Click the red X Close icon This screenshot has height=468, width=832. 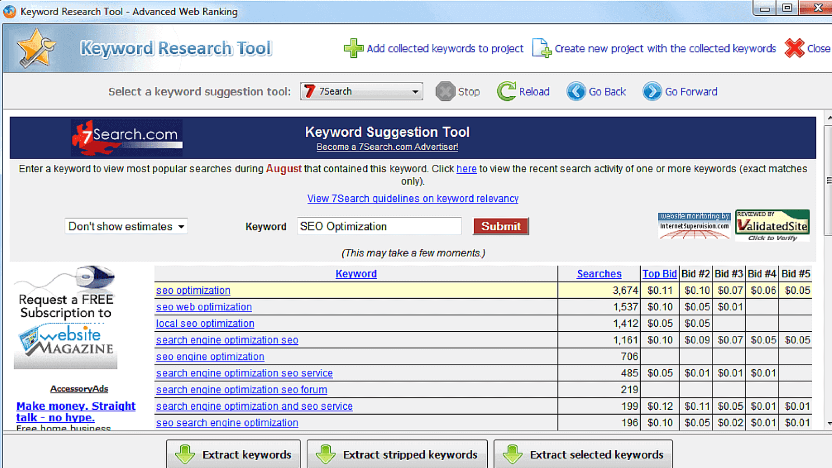point(794,48)
